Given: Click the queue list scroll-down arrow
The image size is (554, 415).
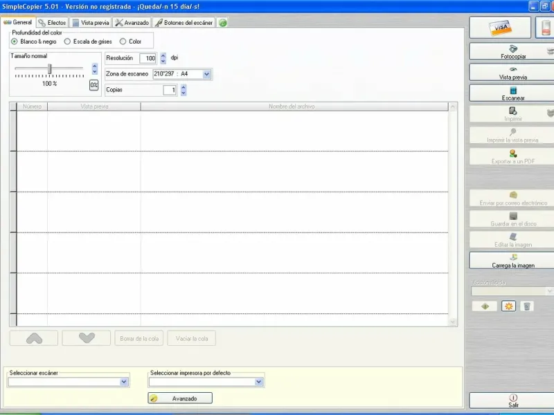Looking at the screenshot, I should [x=453, y=322].
